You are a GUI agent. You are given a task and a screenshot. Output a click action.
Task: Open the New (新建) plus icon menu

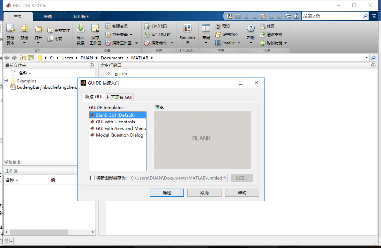24,29
